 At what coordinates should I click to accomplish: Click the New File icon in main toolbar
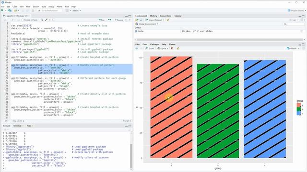2,11
